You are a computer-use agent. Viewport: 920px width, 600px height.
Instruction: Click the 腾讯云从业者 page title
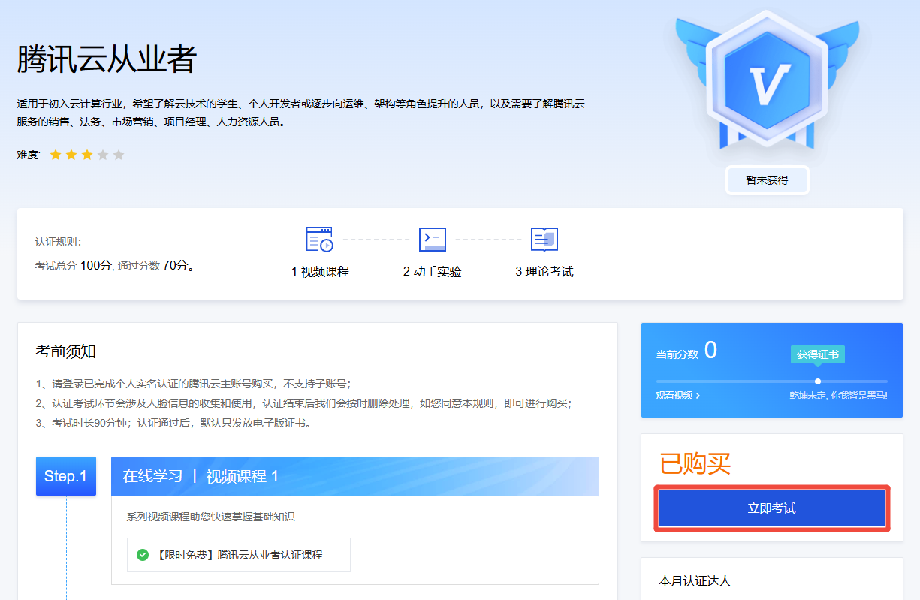tap(107, 59)
